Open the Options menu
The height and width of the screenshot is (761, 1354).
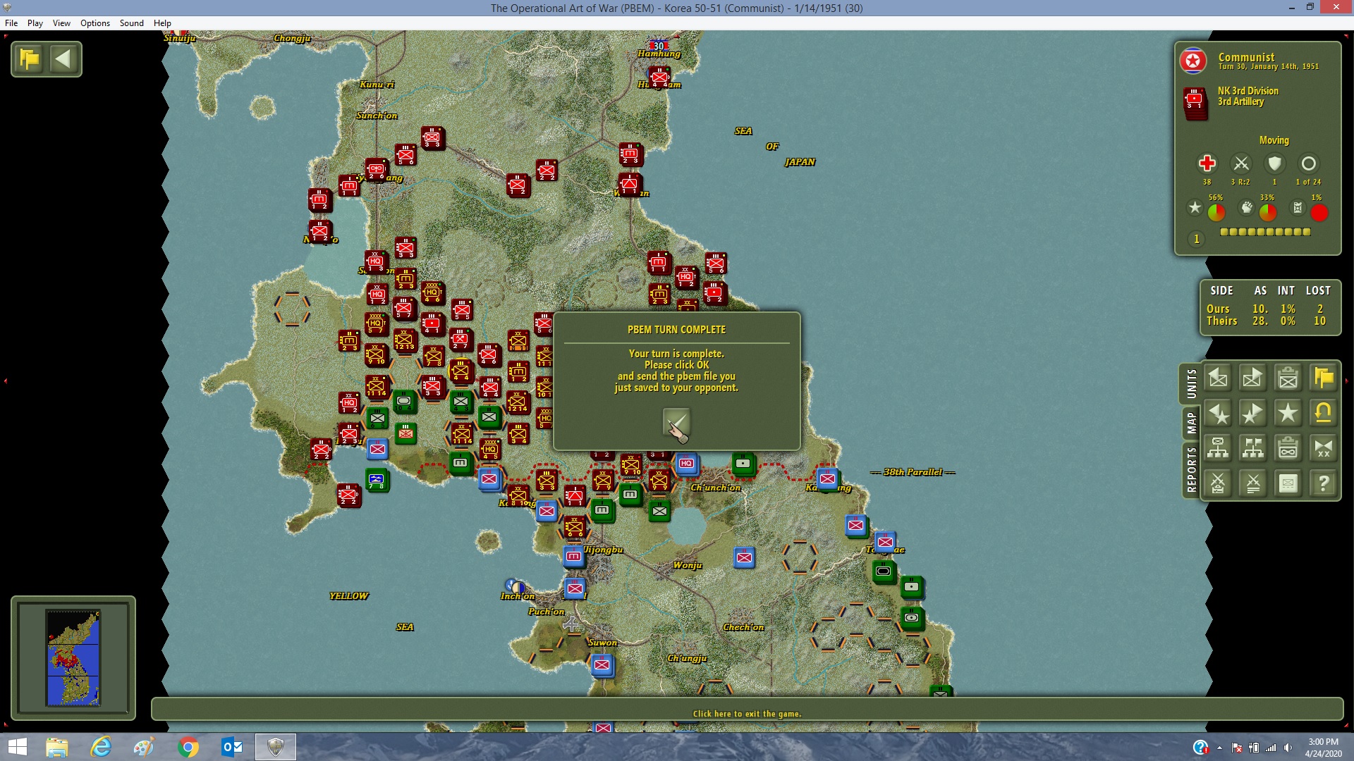[95, 23]
